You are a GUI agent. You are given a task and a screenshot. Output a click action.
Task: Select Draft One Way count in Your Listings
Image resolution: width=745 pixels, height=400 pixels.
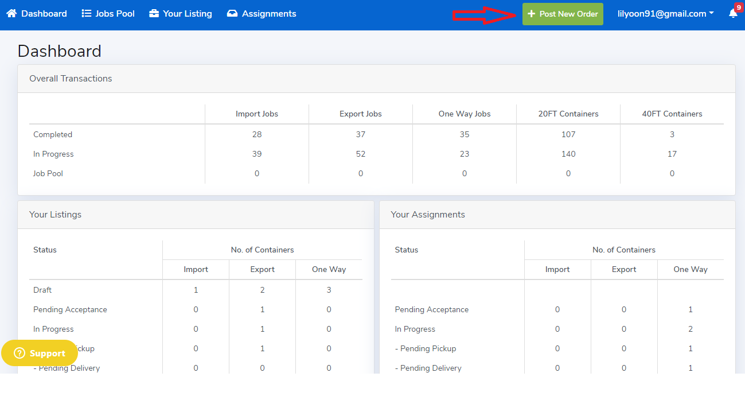pos(329,290)
